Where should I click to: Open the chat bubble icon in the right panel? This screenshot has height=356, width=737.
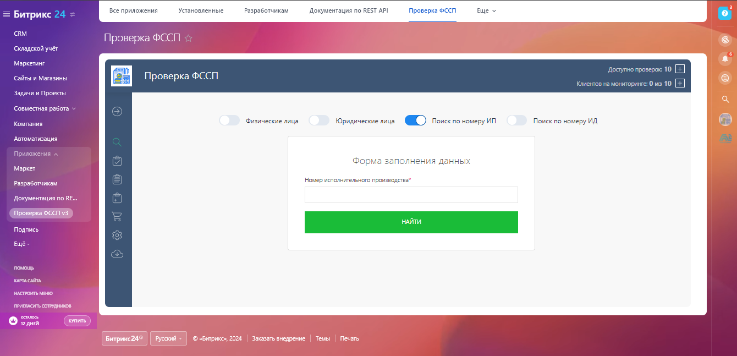pyautogui.click(x=725, y=78)
